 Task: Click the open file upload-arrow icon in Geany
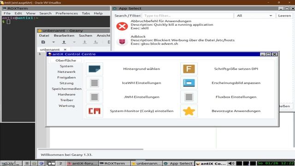point(64,42)
